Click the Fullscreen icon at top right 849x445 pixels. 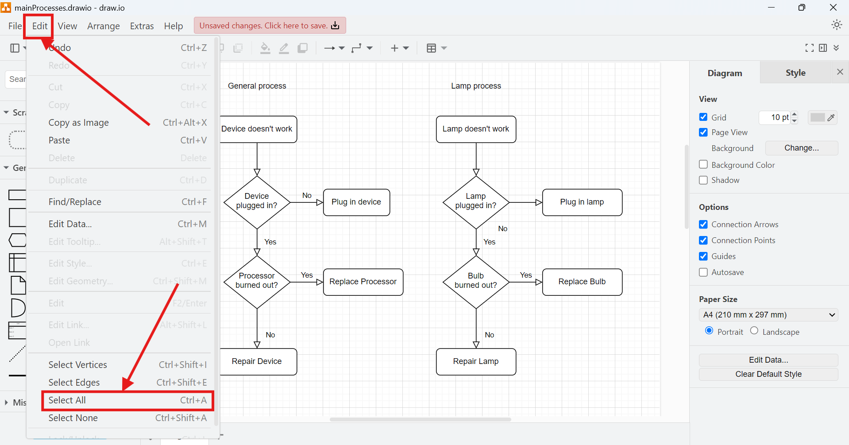[810, 48]
